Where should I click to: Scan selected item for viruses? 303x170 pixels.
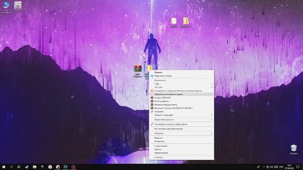(x=182, y=91)
